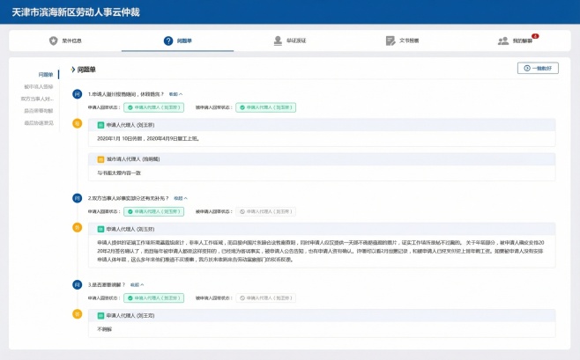Click the green check icon in question 1 respondent tag

pyautogui.click(x=242, y=107)
